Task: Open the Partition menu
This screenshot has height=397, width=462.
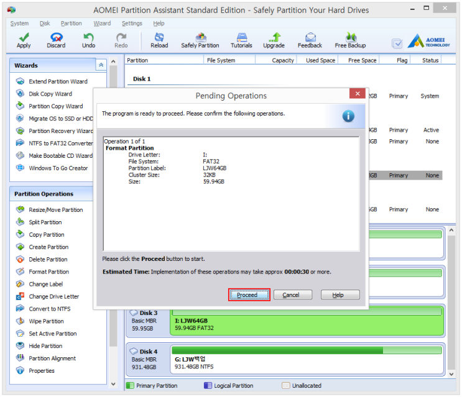Action: point(72,23)
